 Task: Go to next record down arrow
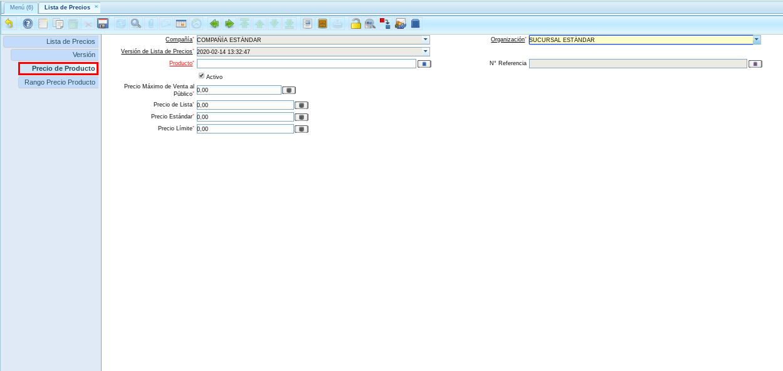[x=275, y=24]
